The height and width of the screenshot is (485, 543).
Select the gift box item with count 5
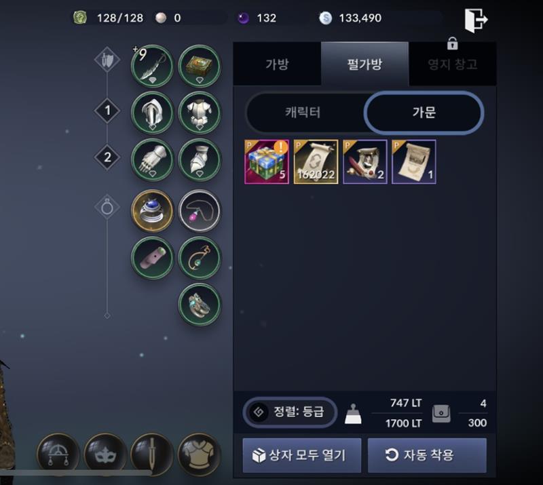coord(267,161)
